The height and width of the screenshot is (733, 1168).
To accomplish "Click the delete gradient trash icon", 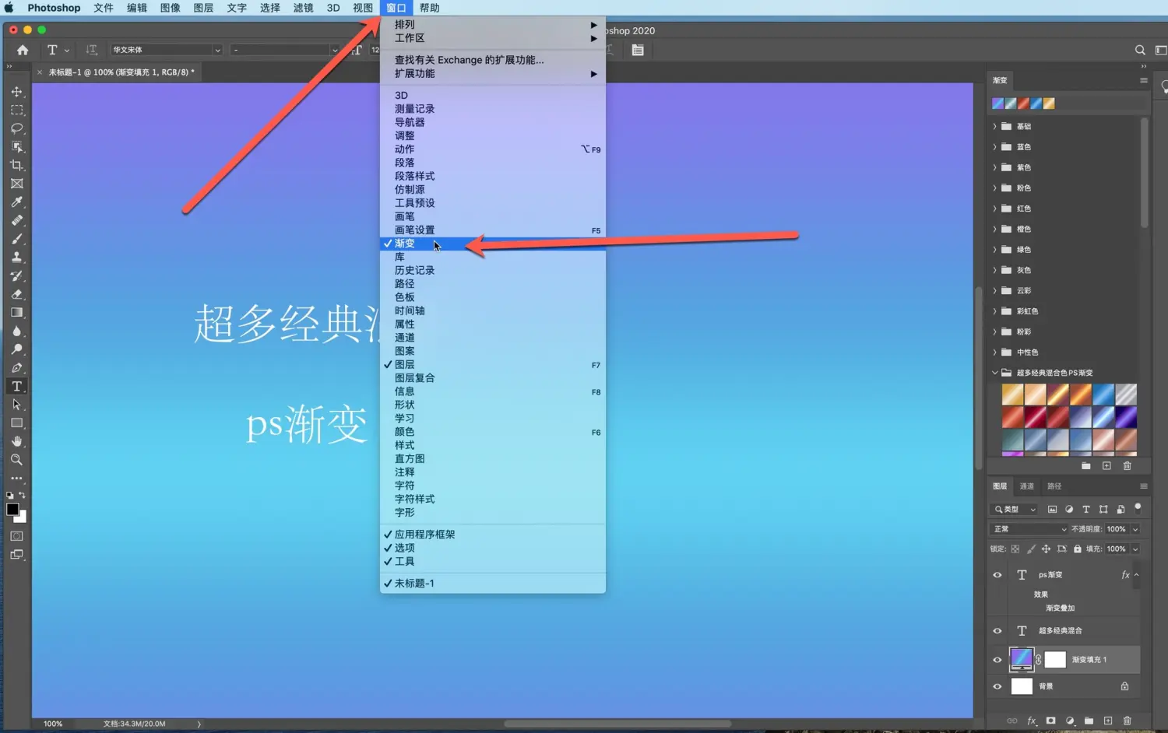I will (x=1127, y=466).
